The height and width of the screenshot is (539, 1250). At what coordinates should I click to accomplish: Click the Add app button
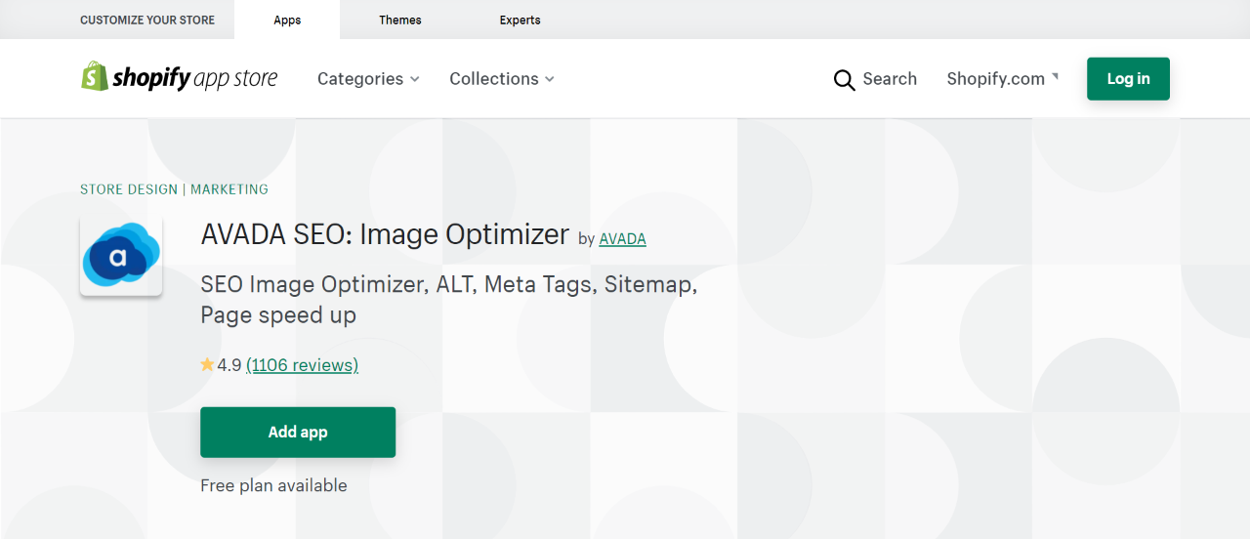(298, 433)
